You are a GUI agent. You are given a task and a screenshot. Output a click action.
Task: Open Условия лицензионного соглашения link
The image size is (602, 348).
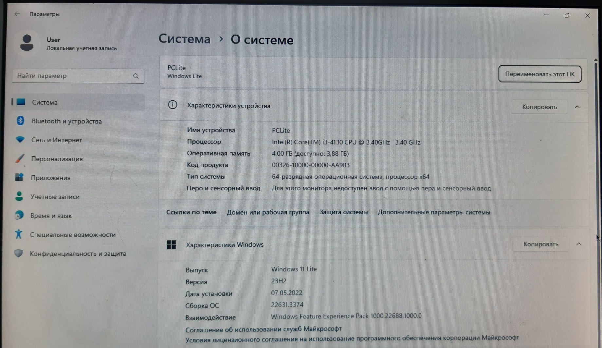click(352, 339)
